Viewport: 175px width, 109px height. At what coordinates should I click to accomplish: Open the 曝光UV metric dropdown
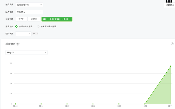[x=26, y=53]
